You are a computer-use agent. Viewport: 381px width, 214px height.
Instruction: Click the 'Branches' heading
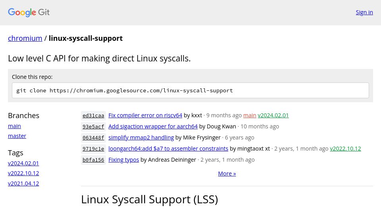pos(23,115)
